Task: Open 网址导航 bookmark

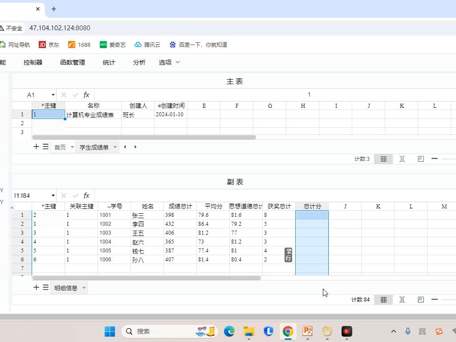Action: tap(15, 45)
